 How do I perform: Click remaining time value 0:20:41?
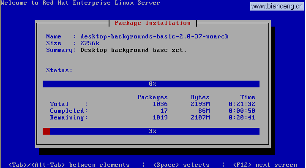[x=242, y=117]
